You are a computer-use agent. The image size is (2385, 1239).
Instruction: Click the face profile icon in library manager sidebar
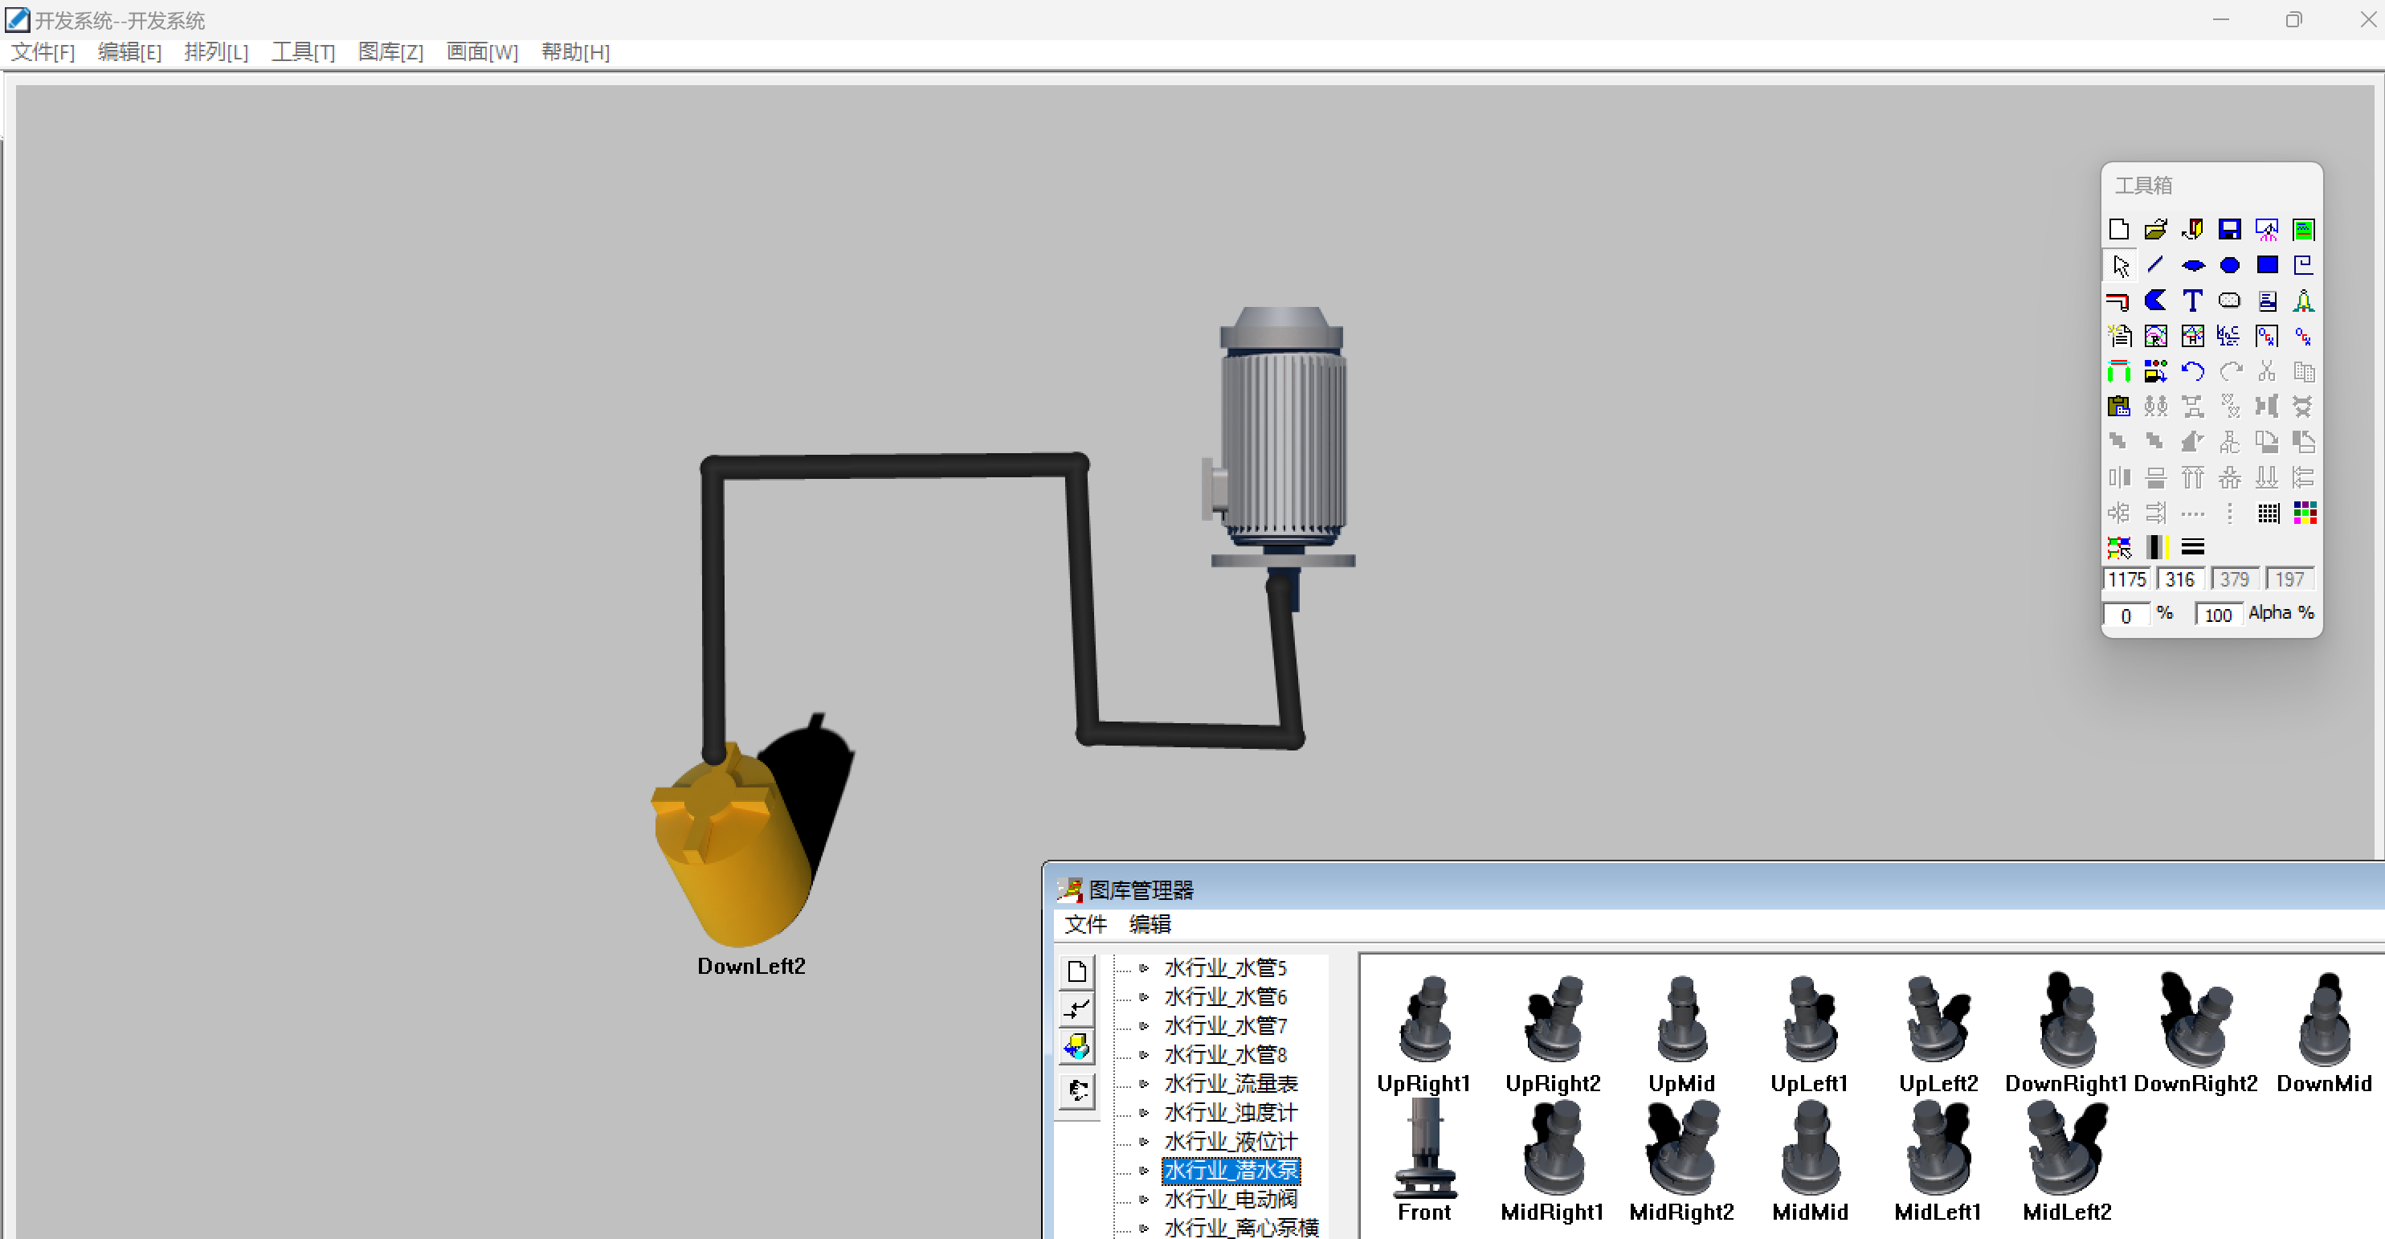tap(1076, 1091)
